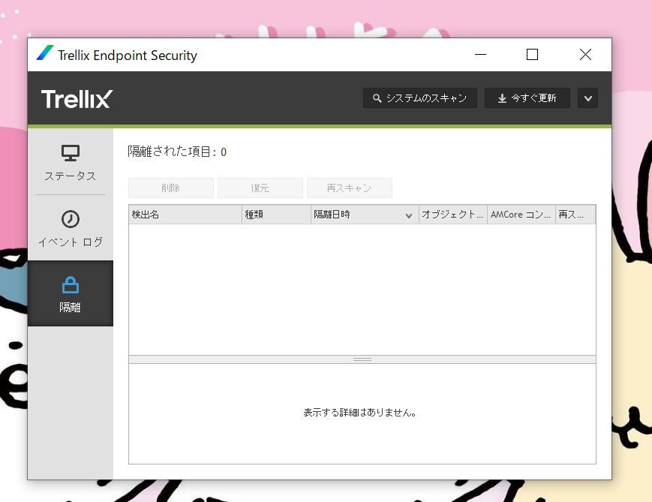This screenshot has height=502, width=652.
Task: Click 表示する詳細はありません。 message
Action: 360,412
